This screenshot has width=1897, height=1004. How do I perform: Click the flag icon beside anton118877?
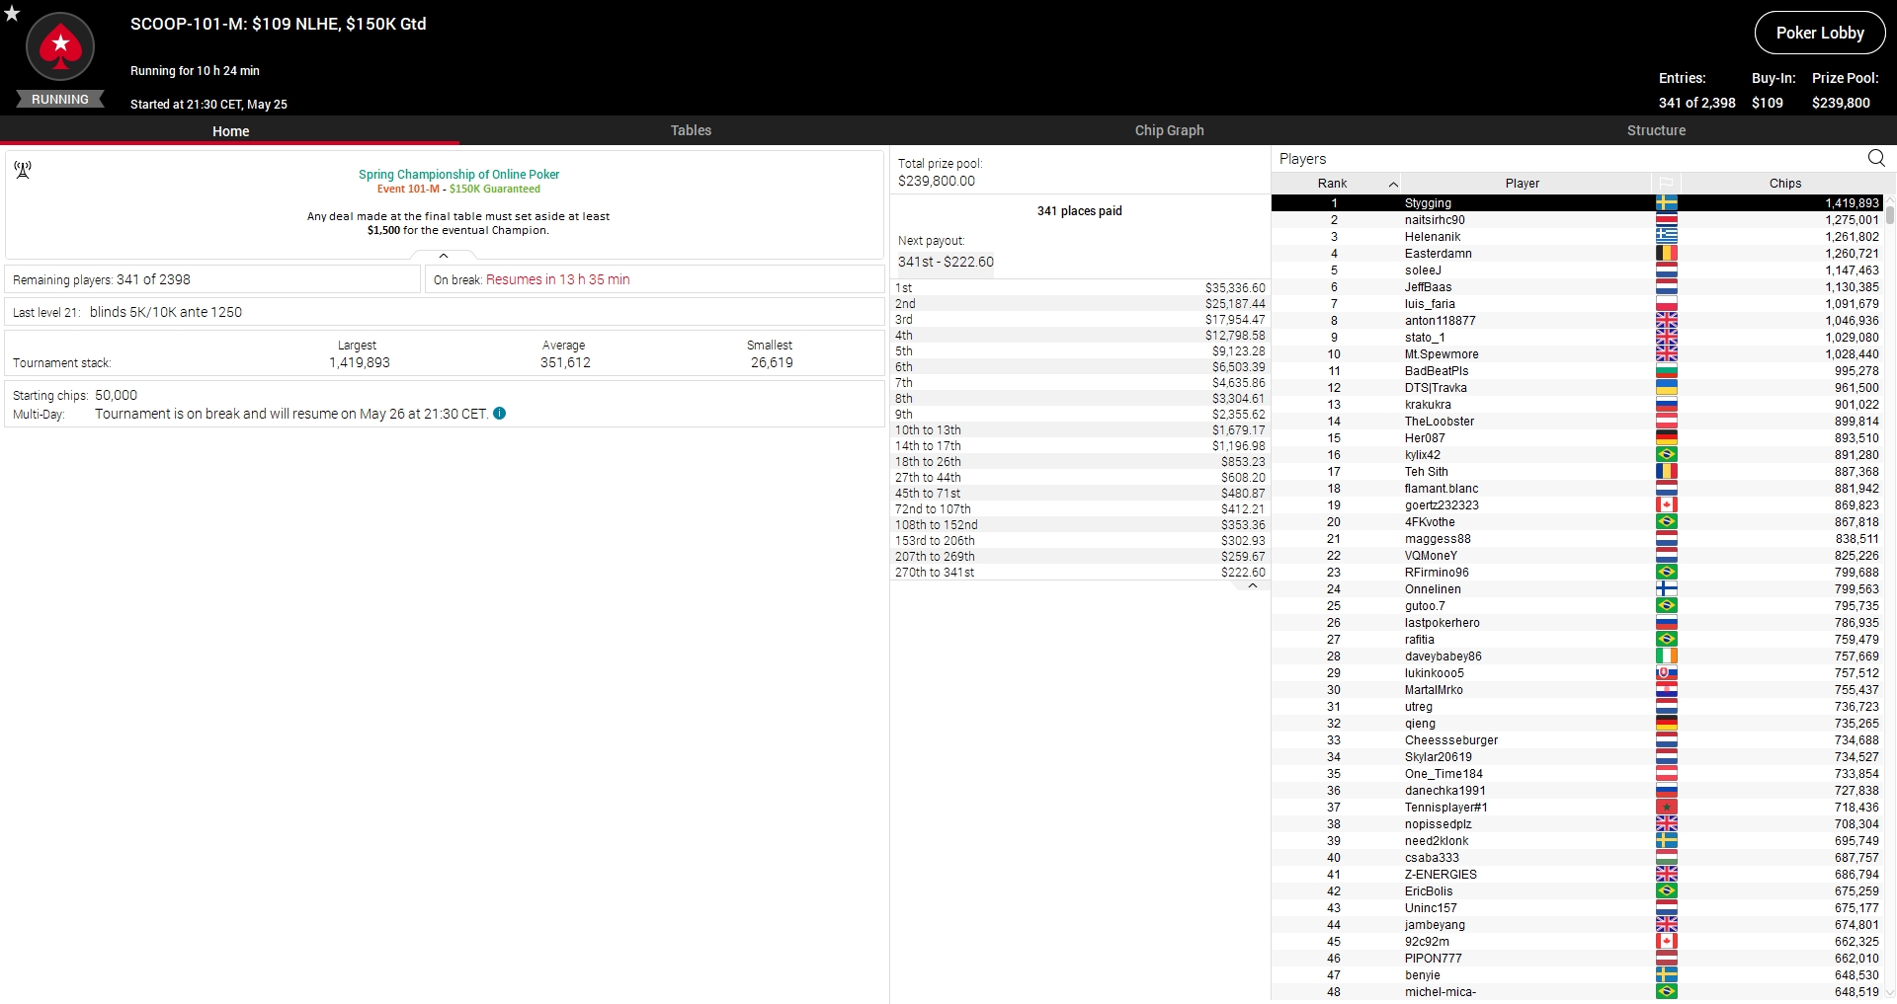click(1667, 321)
